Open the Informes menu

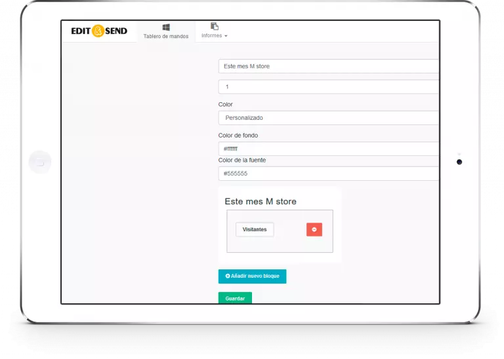click(x=215, y=31)
